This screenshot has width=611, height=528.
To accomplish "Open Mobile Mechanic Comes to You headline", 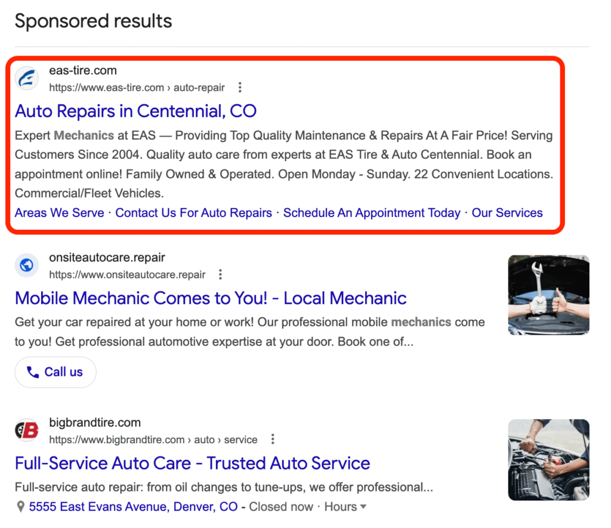I will point(211,298).
